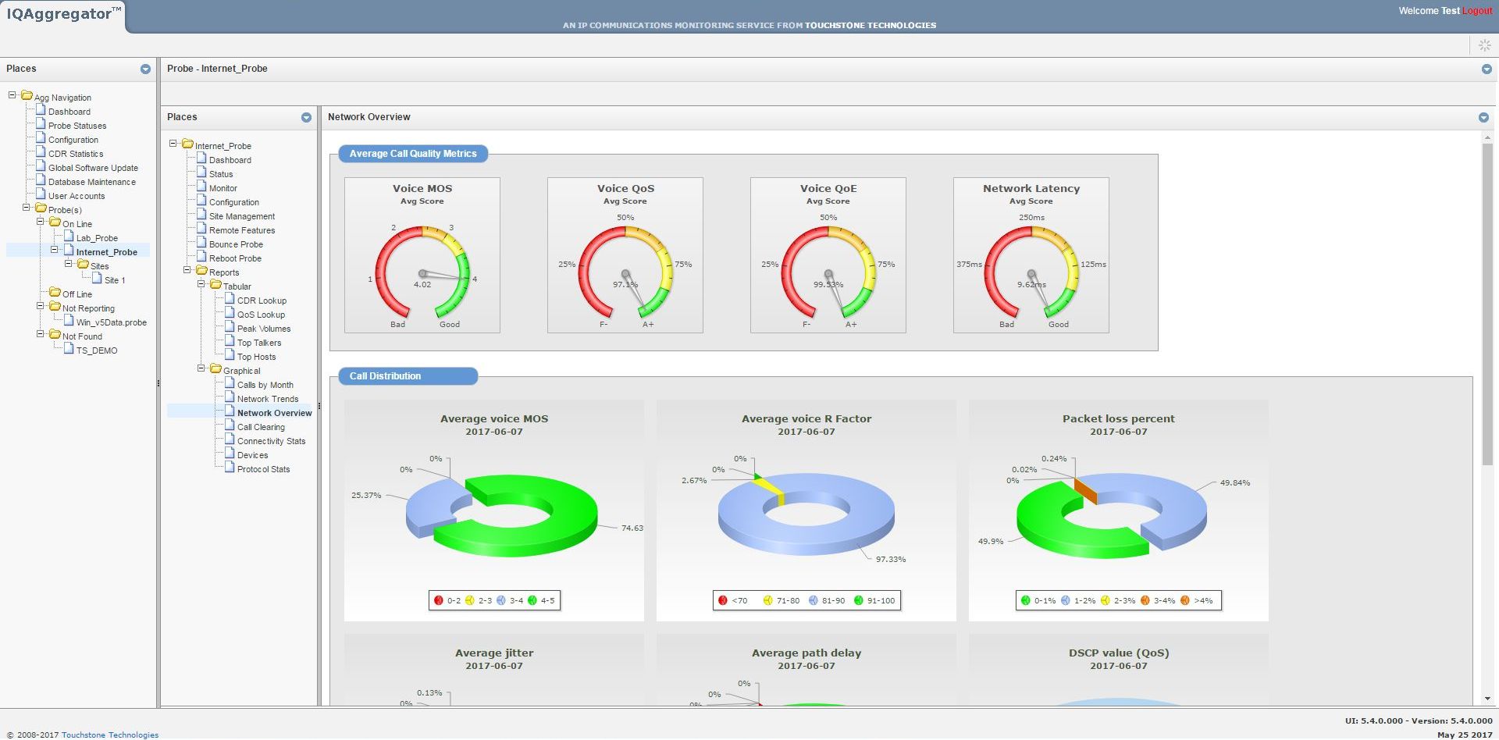
Task: Collapse the Probe - Internet_Probe panel arrow icon
Action: click(x=1487, y=69)
